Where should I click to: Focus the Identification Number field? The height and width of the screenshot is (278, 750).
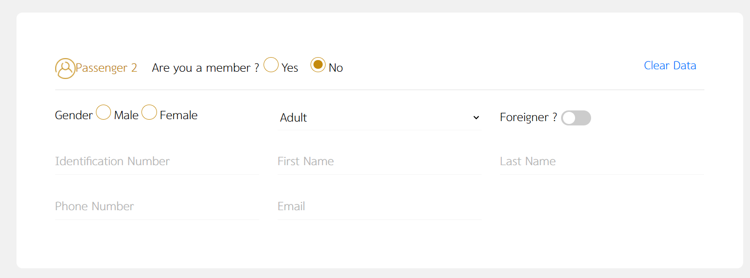(157, 162)
